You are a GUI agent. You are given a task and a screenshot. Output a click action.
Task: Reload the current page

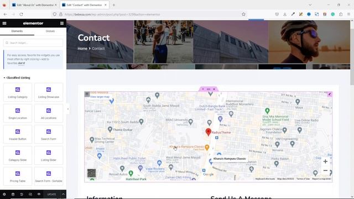[x=21, y=14]
